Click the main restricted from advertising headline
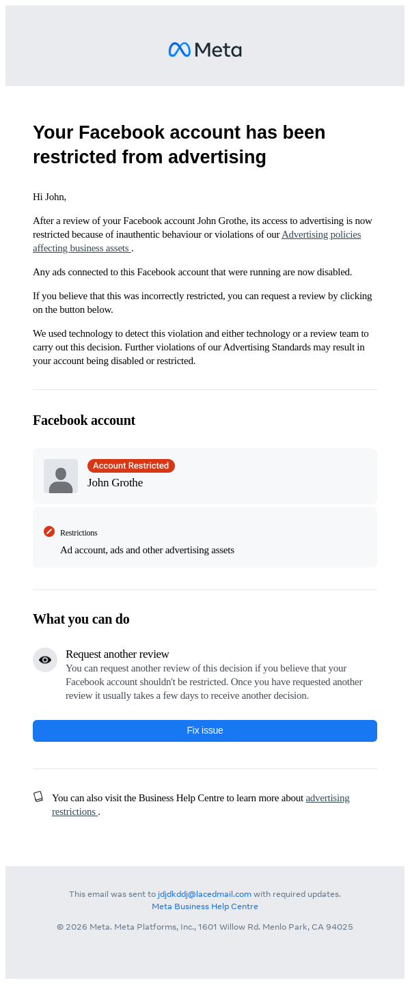 coord(179,144)
